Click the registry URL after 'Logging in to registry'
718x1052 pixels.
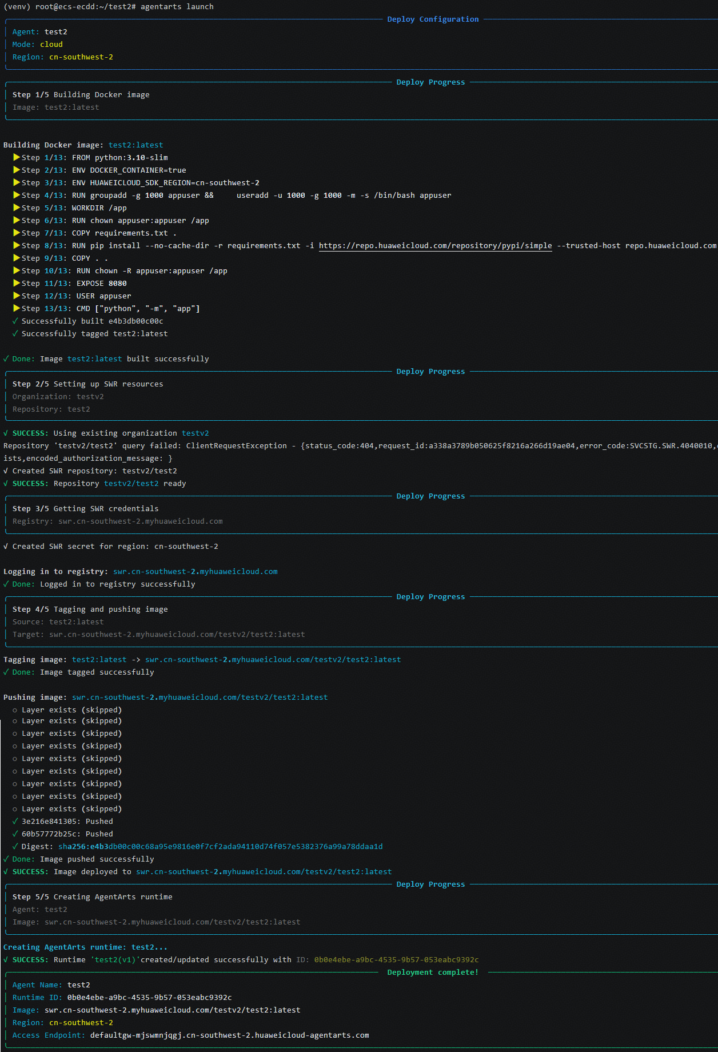(x=196, y=572)
